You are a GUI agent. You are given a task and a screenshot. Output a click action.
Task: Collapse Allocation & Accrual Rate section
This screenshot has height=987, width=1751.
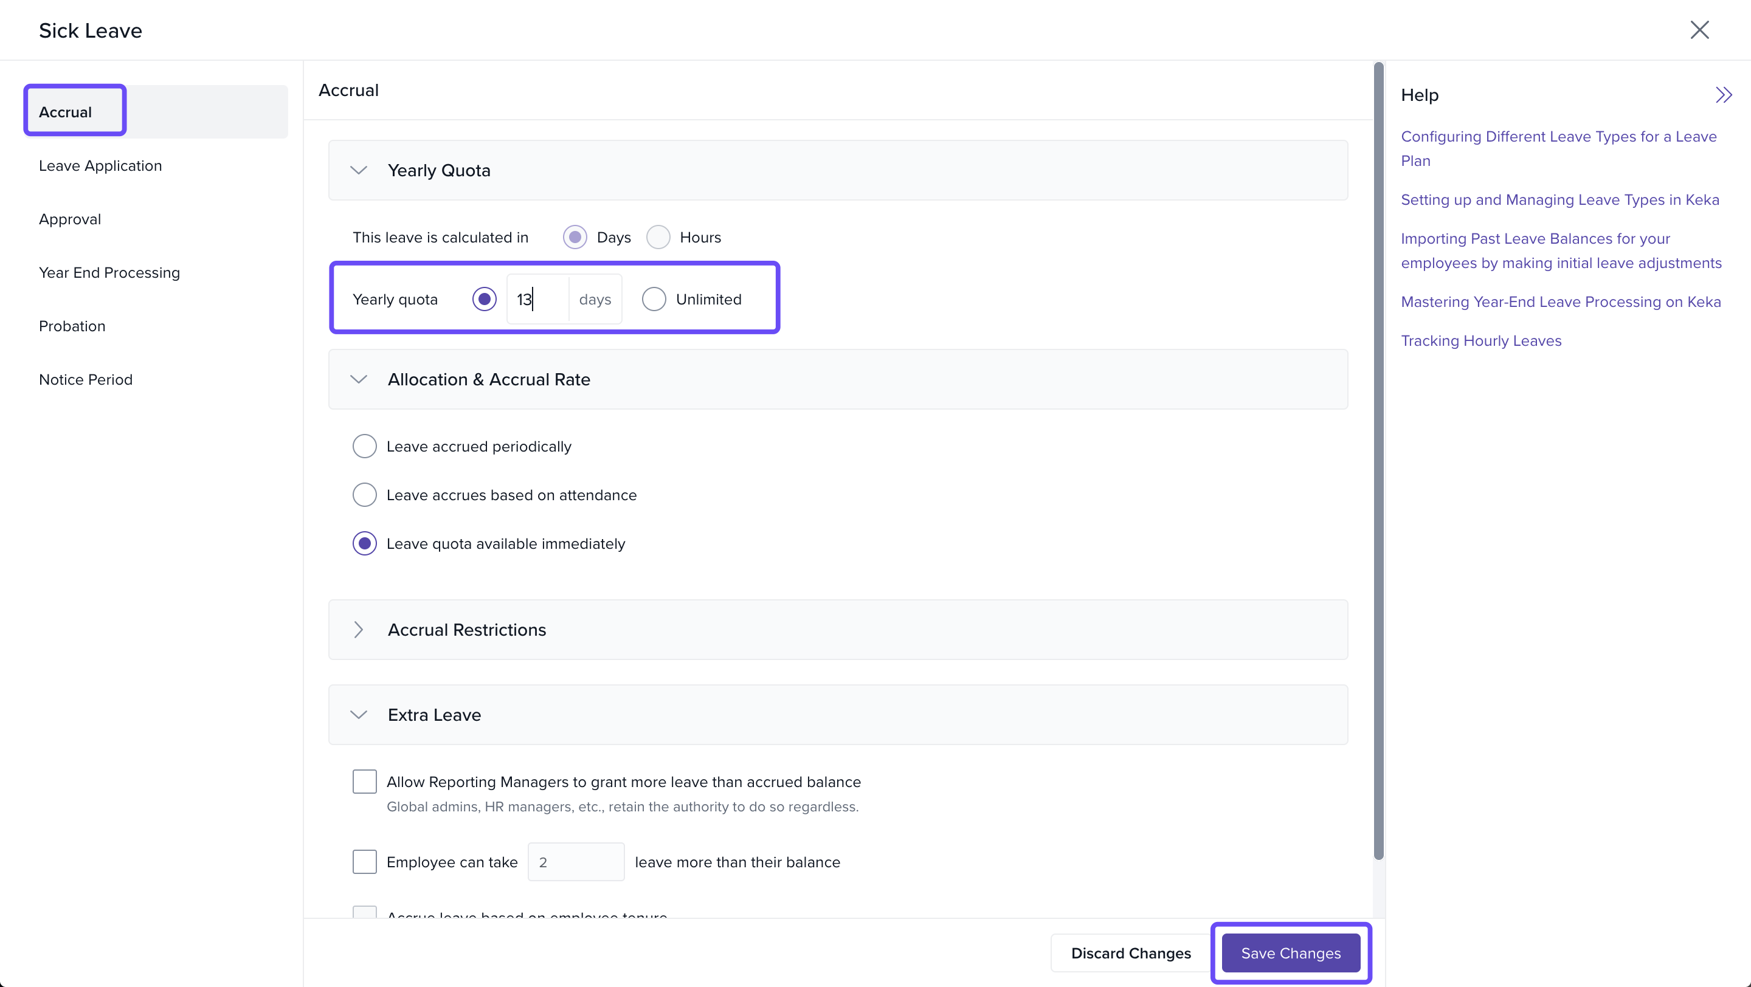click(x=358, y=380)
